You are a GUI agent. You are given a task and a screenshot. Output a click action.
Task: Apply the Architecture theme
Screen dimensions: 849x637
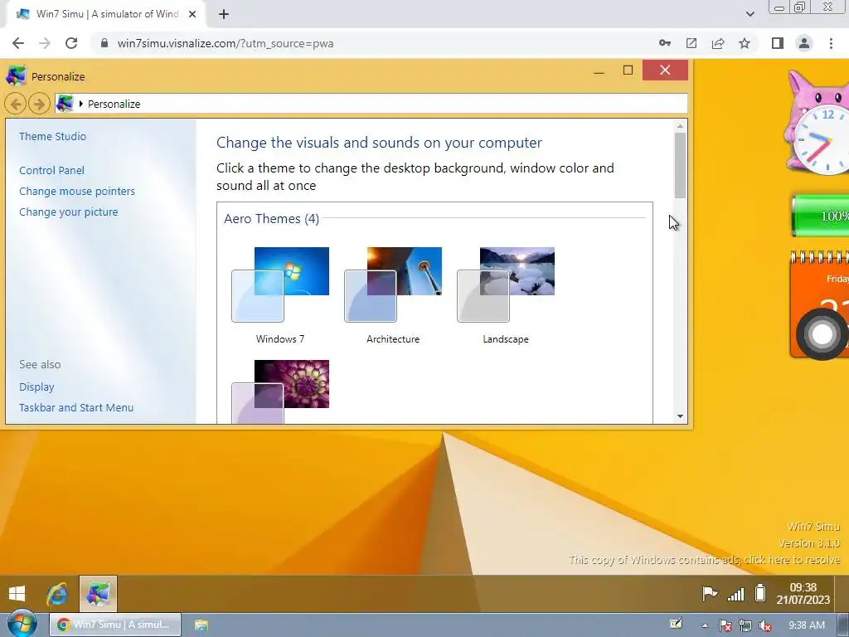click(393, 295)
